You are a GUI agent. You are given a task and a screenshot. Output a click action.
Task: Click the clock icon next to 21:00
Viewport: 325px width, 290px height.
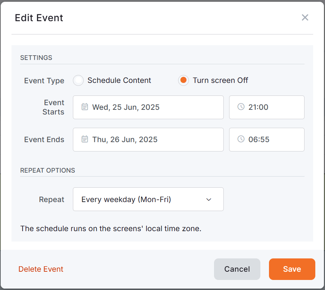pos(241,107)
